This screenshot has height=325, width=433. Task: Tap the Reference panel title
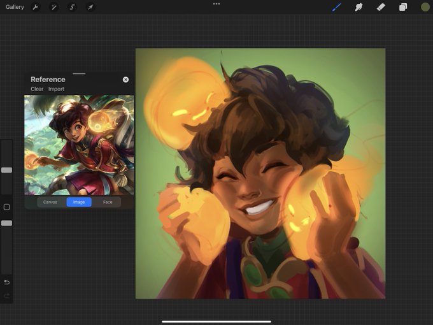(x=48, y=79)
